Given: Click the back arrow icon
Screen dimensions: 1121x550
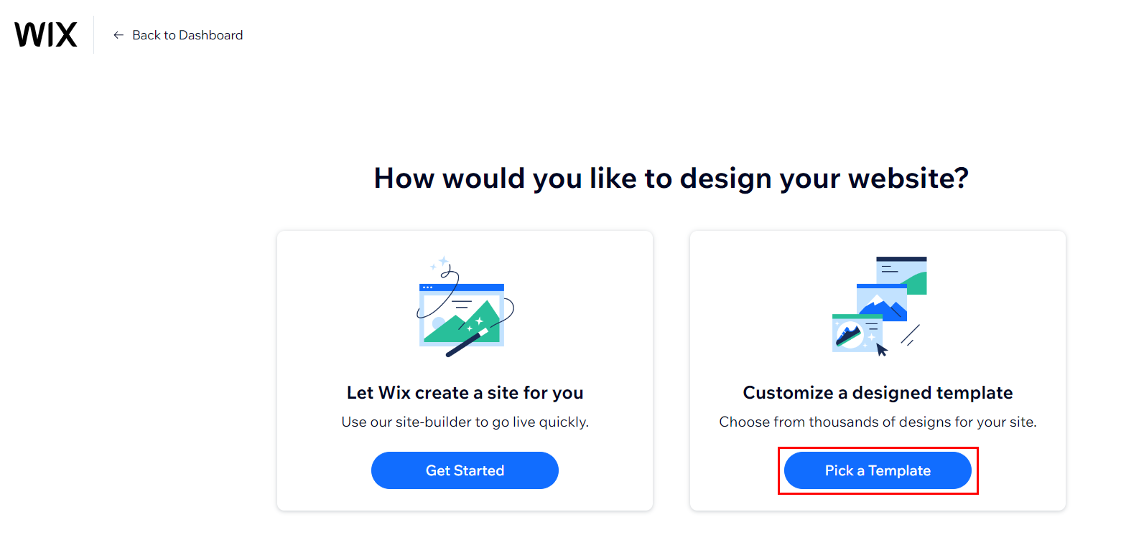Looking at the screenshot, I should (118, 34).
